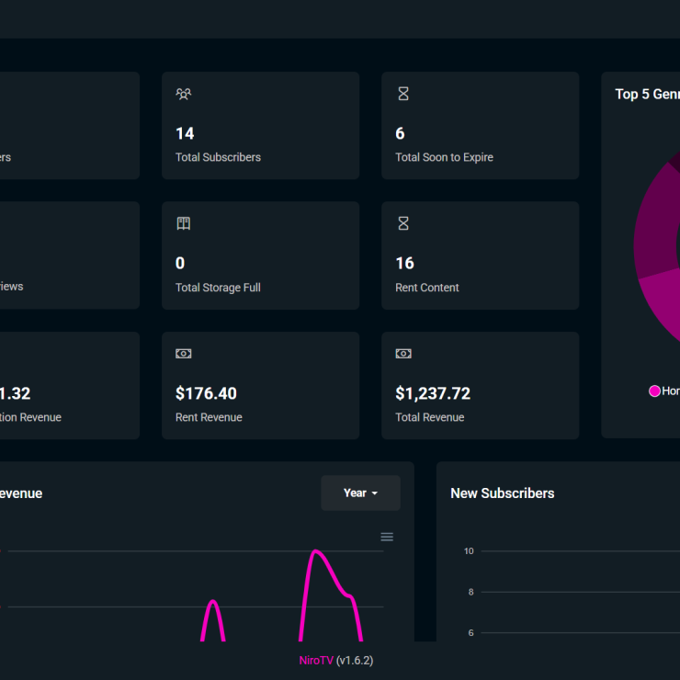Select the $1,237.72 total revenue amount
The height and width of the screenshot is (680, 680).
point(432,393)
